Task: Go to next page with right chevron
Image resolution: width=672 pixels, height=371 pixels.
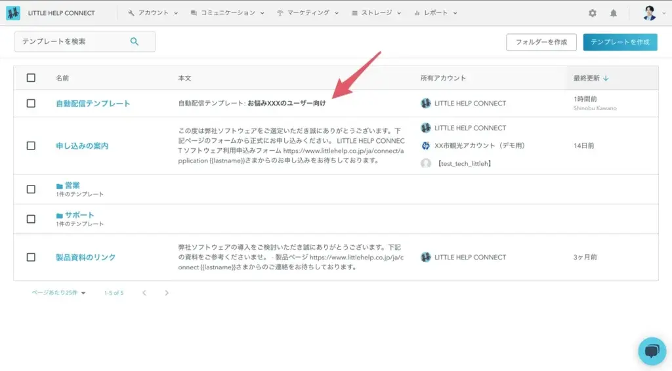Action: [167, 293]
